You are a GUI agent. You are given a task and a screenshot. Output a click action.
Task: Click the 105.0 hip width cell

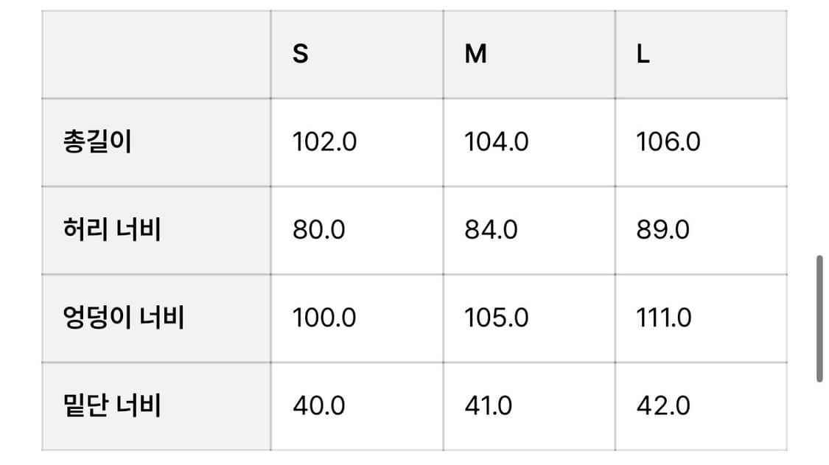pyautogui.click(x=496, y=318)
